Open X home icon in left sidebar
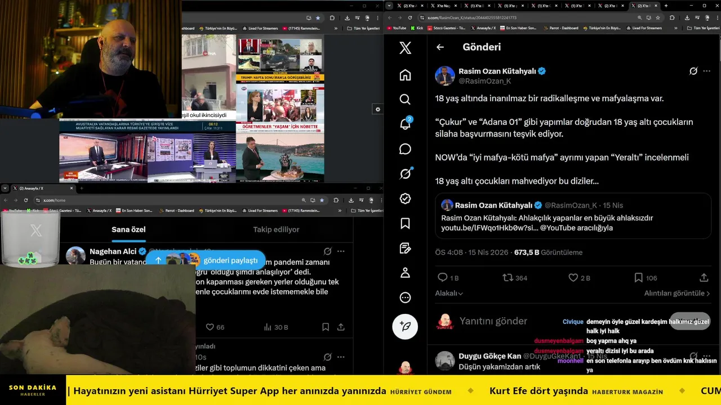The width and height of the screenshot is (721, 405). pos(405,75)
